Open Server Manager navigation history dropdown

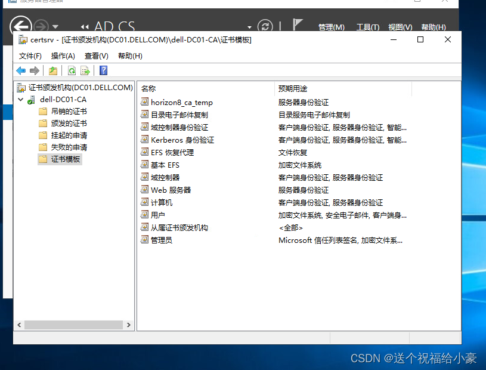point(55,27)
